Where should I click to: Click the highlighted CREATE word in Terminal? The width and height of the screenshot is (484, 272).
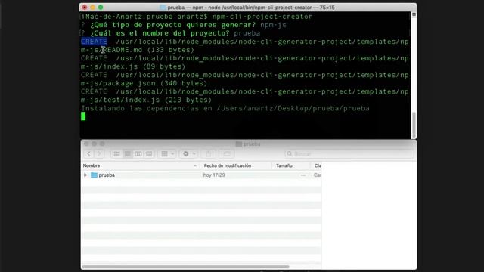point(94,42)
